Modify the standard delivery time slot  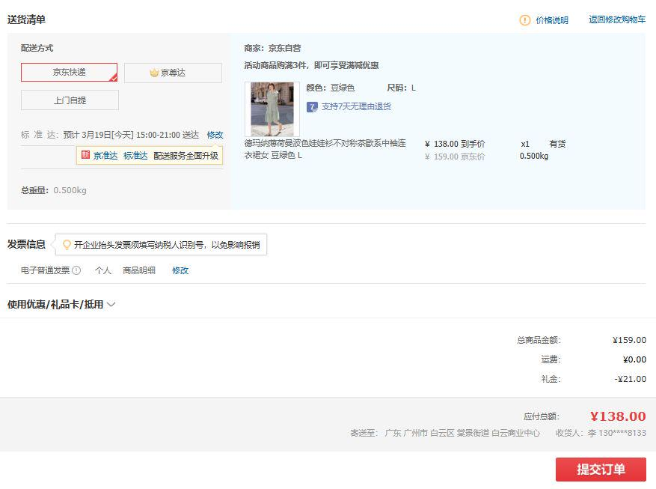point(215,135)
